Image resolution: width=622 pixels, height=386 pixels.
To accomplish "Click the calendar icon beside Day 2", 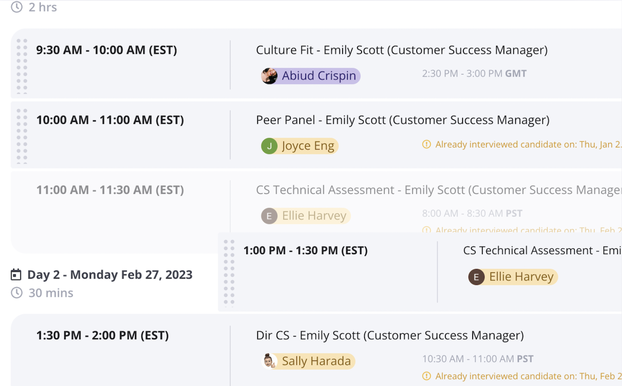I will coord(16,275).
